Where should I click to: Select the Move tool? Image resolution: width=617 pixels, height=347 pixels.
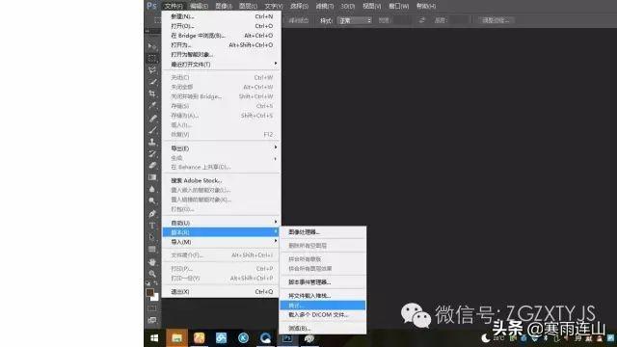click(x=152, y=46)
